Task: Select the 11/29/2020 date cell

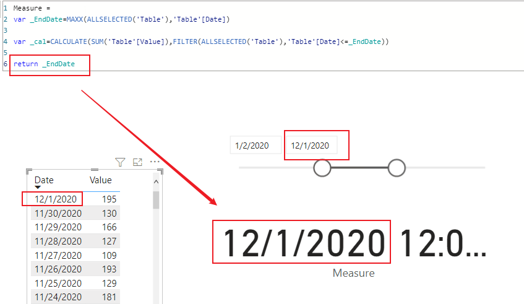Action: (58, 227)
